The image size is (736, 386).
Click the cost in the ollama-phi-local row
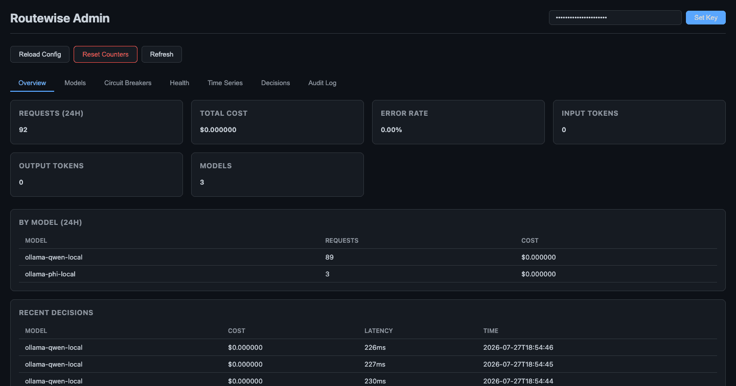tap(539, 274)
